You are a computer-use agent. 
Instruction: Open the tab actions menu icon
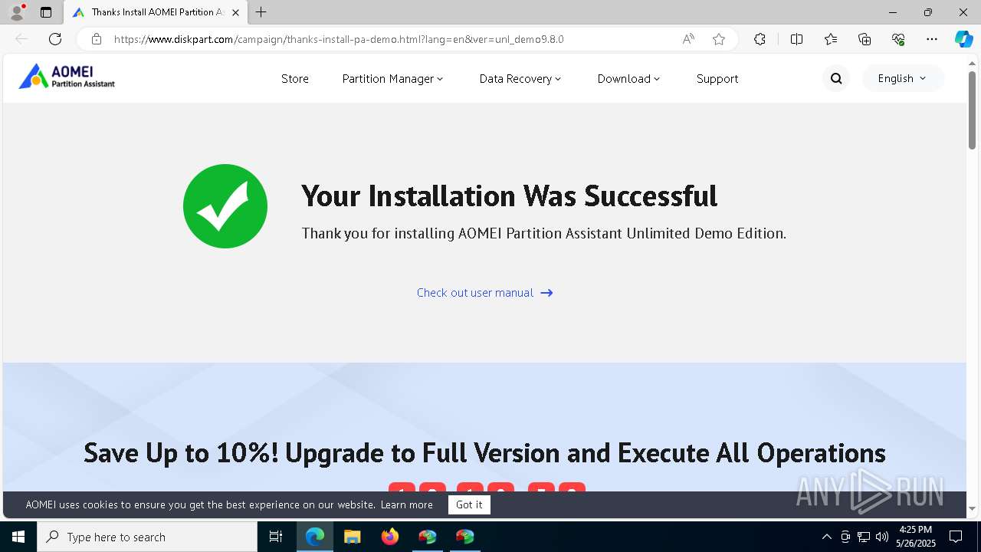click(x=46, y=12)
